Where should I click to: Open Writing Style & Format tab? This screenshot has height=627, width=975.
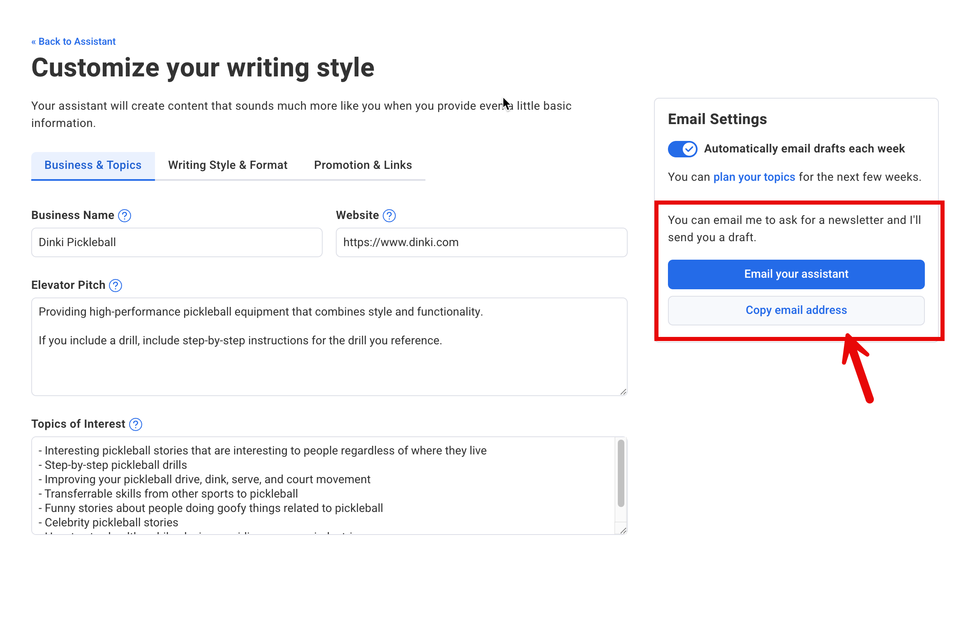coord(227,165)
